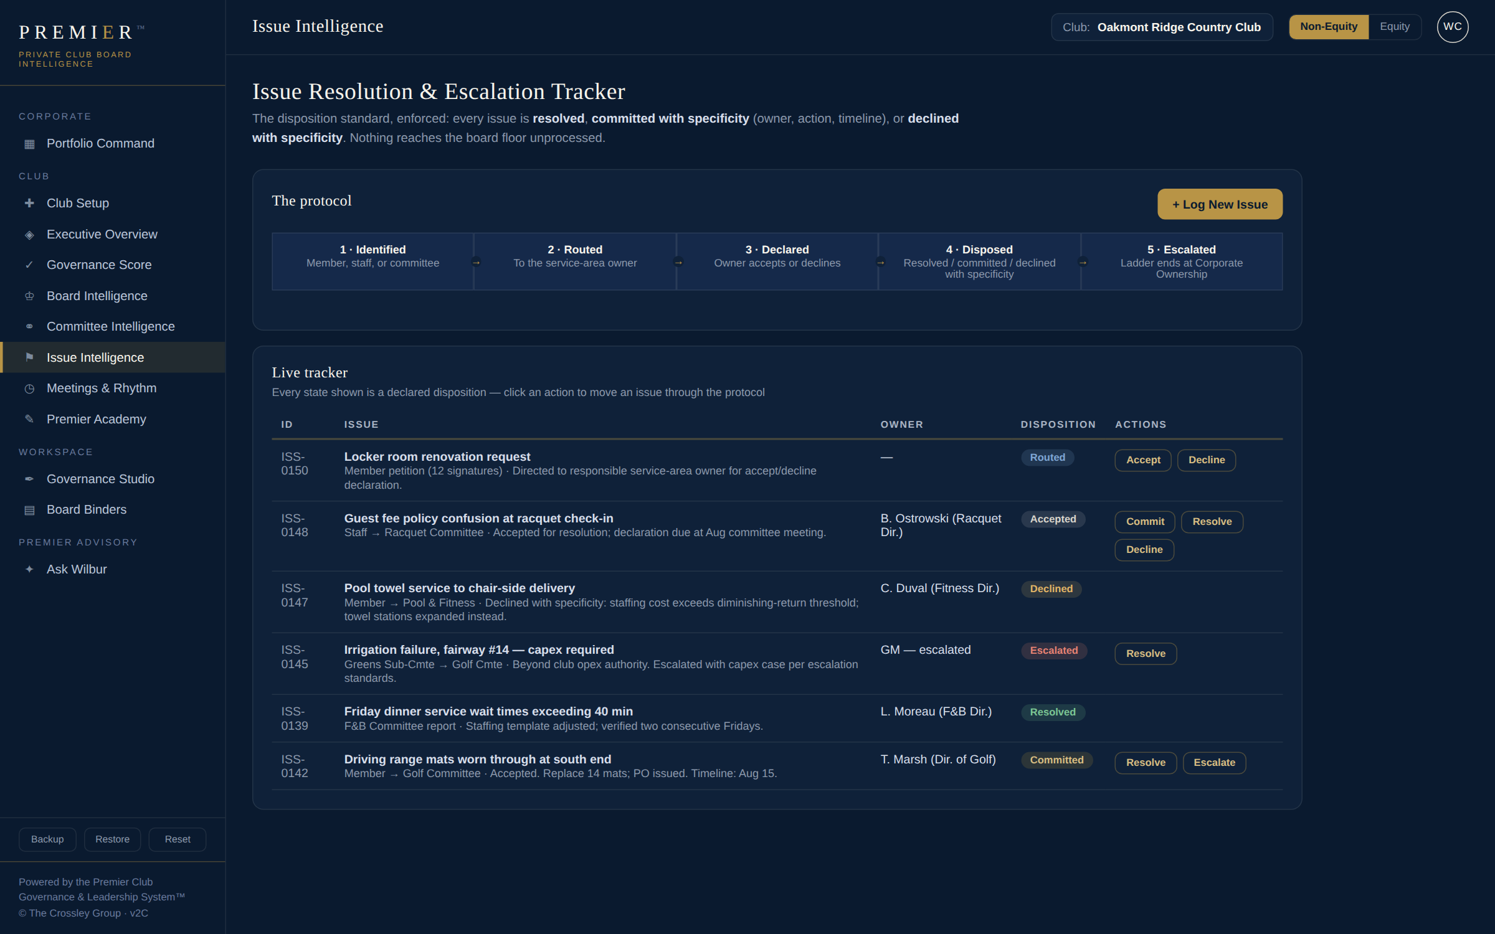Click the Board Intelligence crown icon

[29, 296]
